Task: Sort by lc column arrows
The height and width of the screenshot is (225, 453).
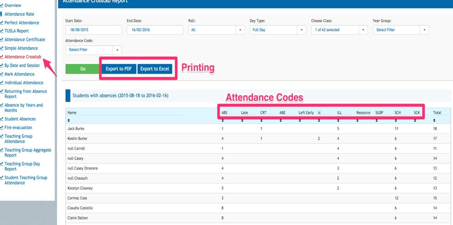Action: point(319,120)
